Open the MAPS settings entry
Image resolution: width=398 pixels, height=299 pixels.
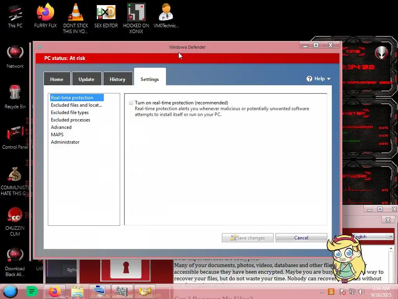tap(57, 134)
